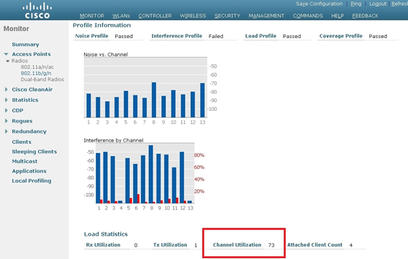Screen dimensions: 408x259
Task: Click channel 8 bar in Noise chart
Action: point(154,100)
